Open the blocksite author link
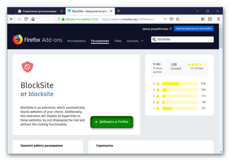The width and height of the screenshot is (230, 161). click(x=41, y=94)
